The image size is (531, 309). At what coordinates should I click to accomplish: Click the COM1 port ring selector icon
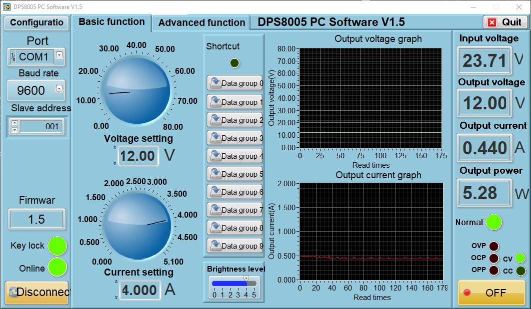(13, 57)
